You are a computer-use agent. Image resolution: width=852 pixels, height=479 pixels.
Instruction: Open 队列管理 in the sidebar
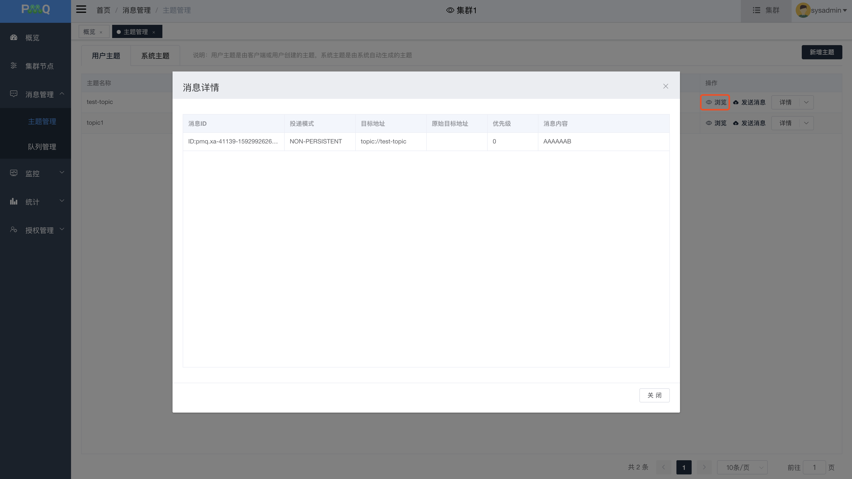[x=42, y=147]
